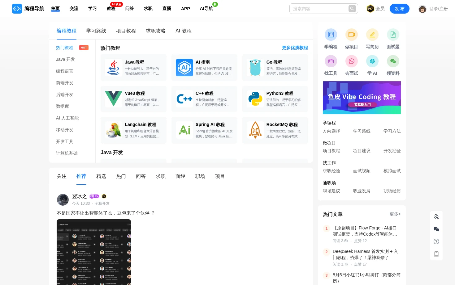
Task: Choose Java 开发 in the tutorial sidebar
Action: 65,59
